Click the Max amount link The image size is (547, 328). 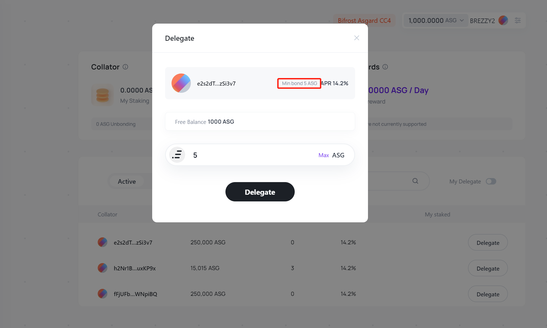pos(323,155)
